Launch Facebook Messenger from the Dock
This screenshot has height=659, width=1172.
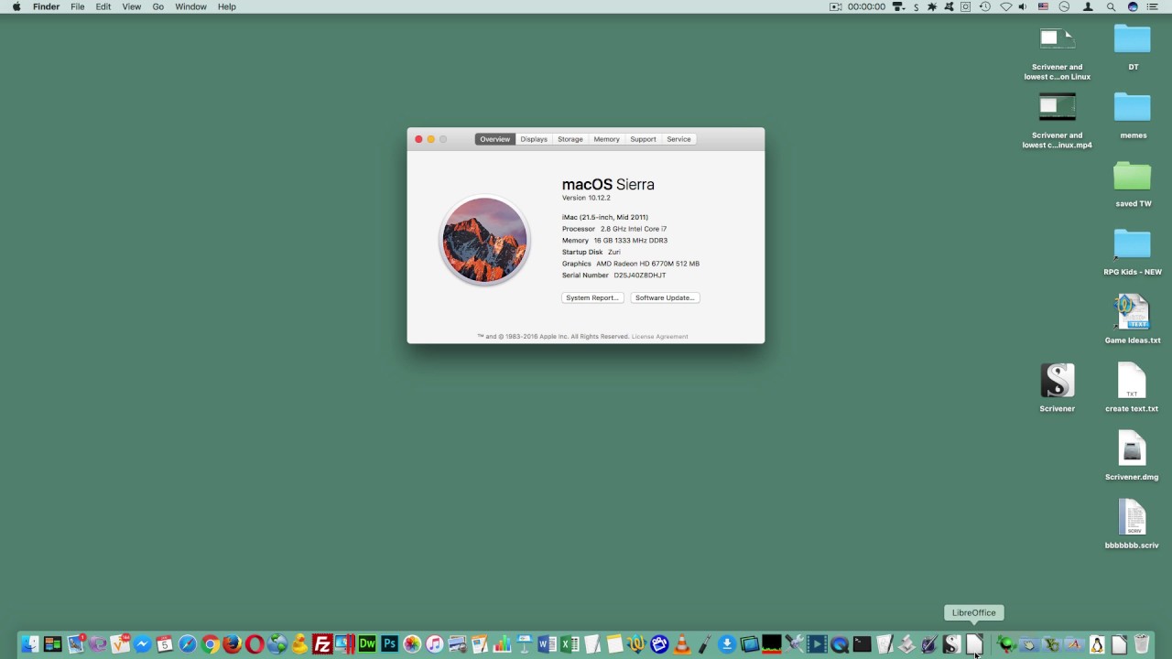143,644
